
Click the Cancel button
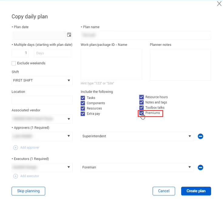(164, 191)
